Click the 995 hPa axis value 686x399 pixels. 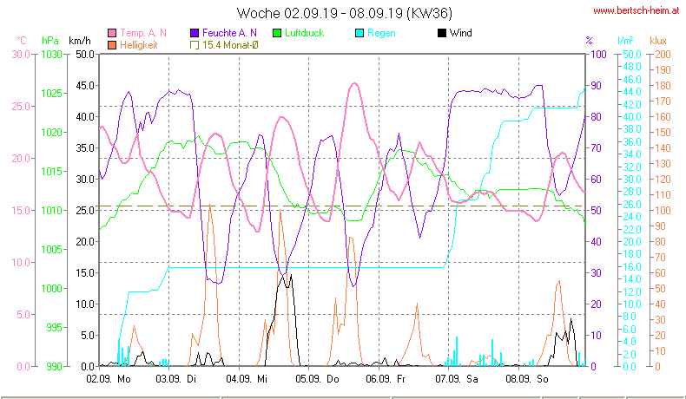click(54, 328)
